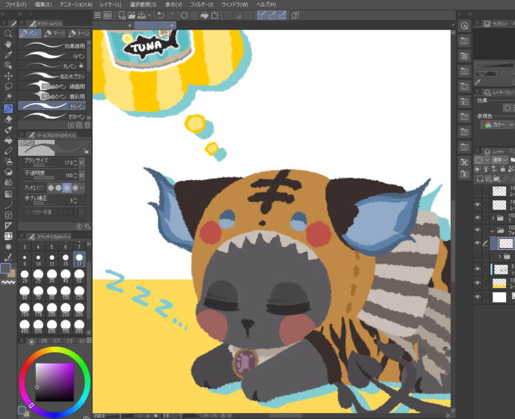Screen dimensions: 515x419
Task: Click the wrench icon in tool property panel
Action: (x=87, y=227)
